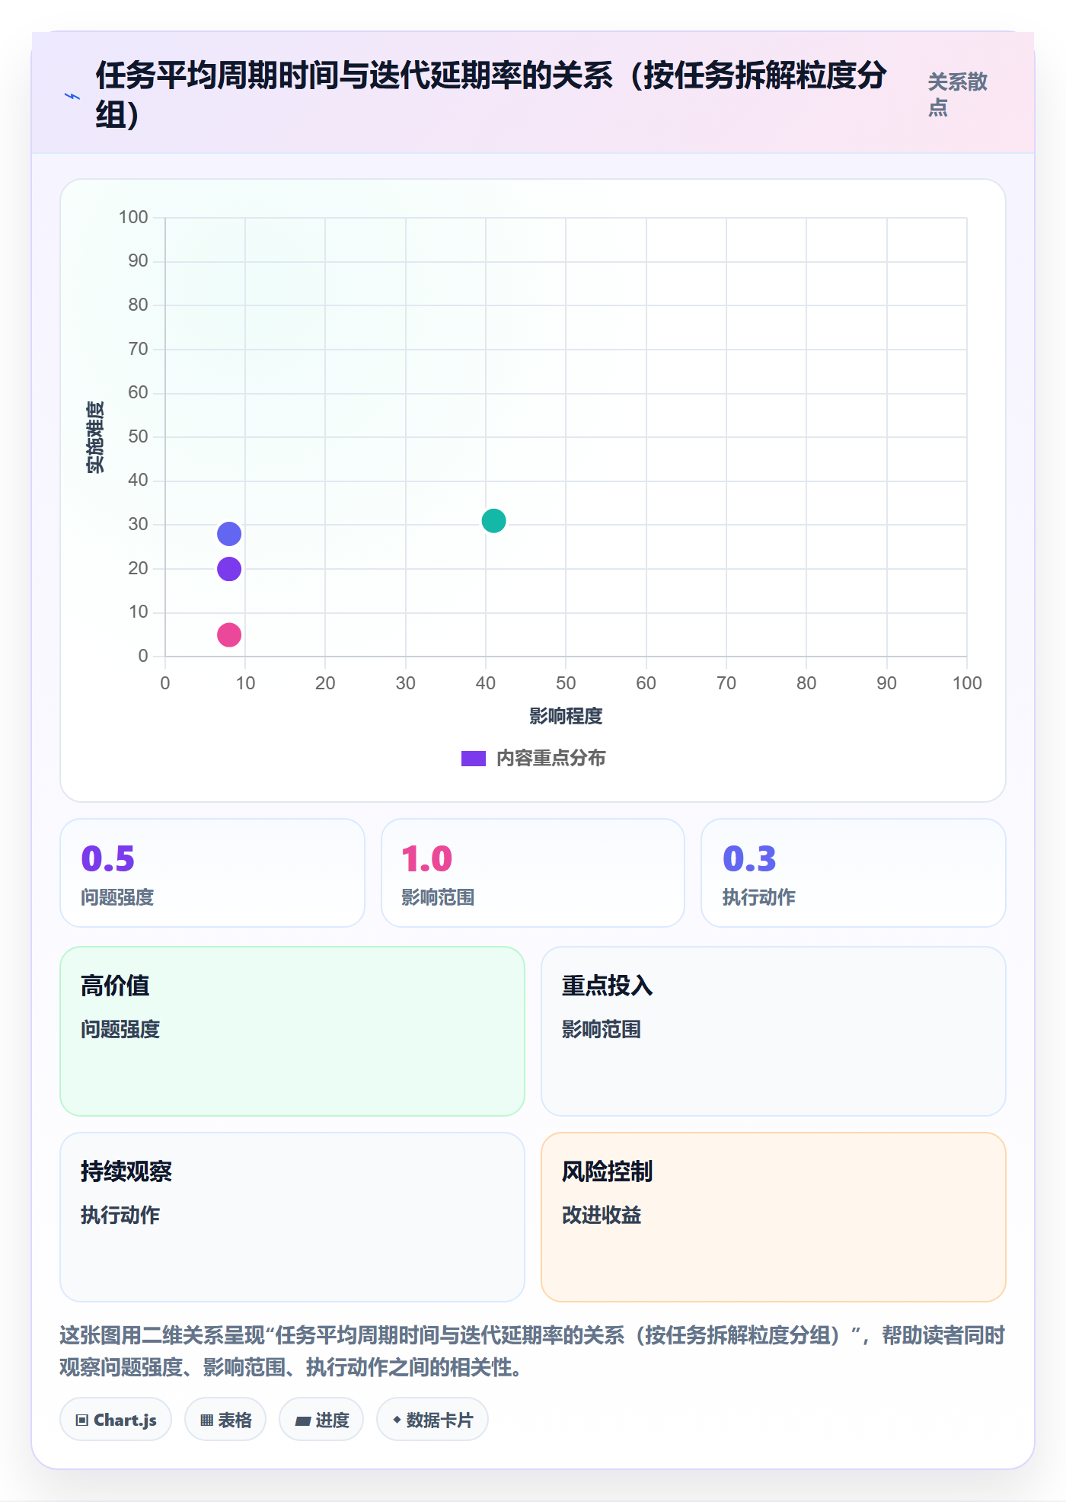The height and width of the screenshot is (1502, 1066).
Task: Click the 影响程度 x-axis title
Action: point(566,717)
